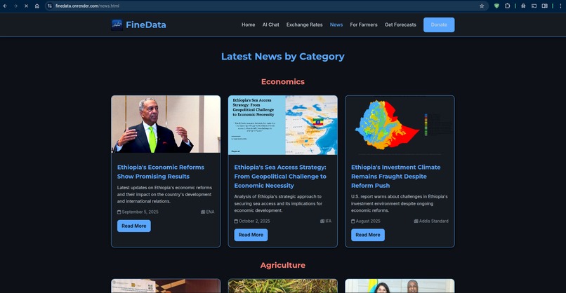This screenshot has width=566, height=293.
Task: Open Get Forecasts in navigation
Action: click(x=400, y=25)
